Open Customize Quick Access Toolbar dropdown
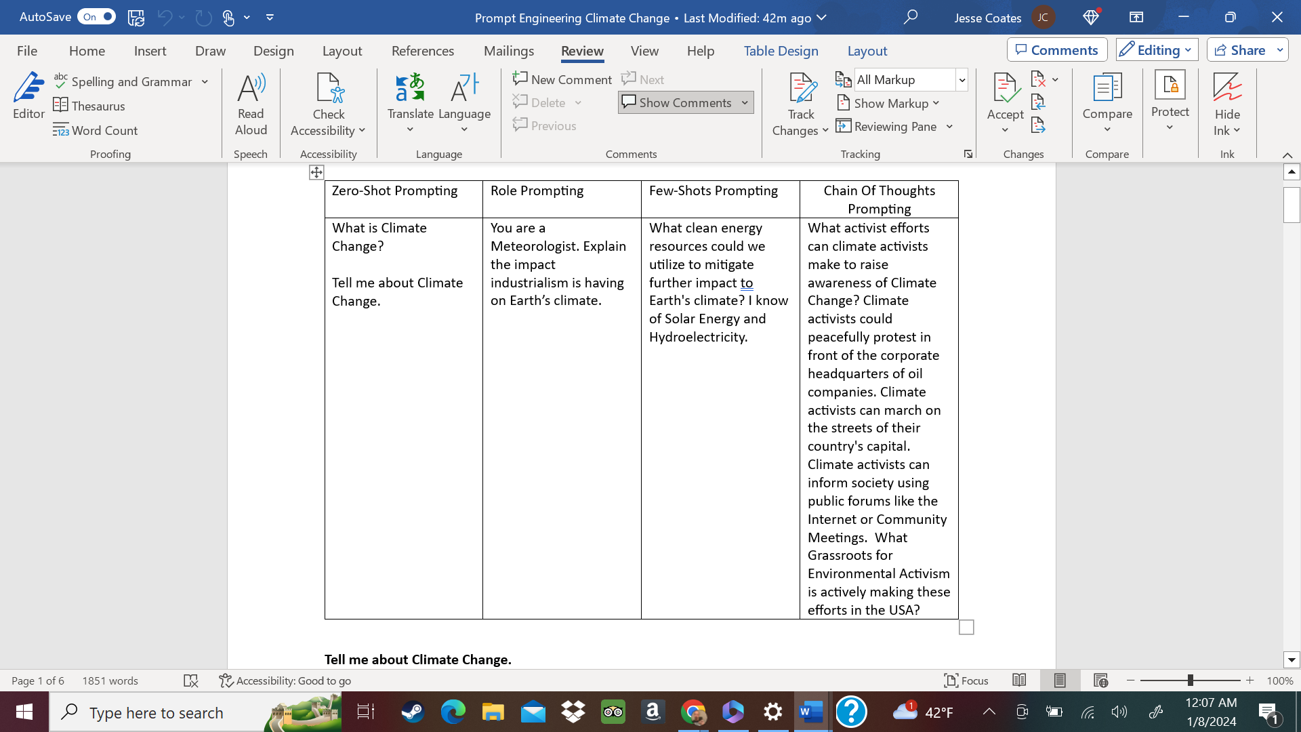 (270, 18)
